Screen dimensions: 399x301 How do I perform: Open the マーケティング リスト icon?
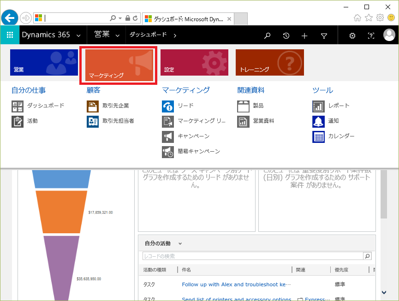(168, 122)
